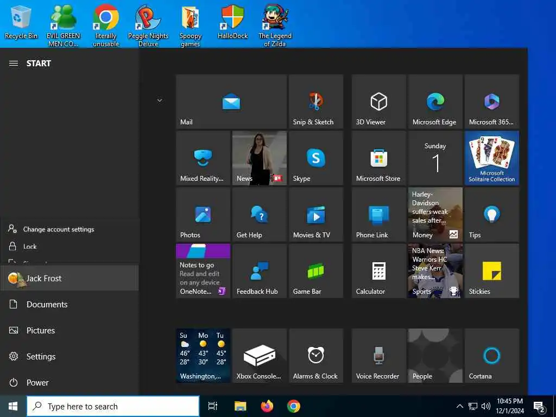Launch Chrome from taskbar
The width and height of the screenshot is (556, 417).
pos(294,406)
